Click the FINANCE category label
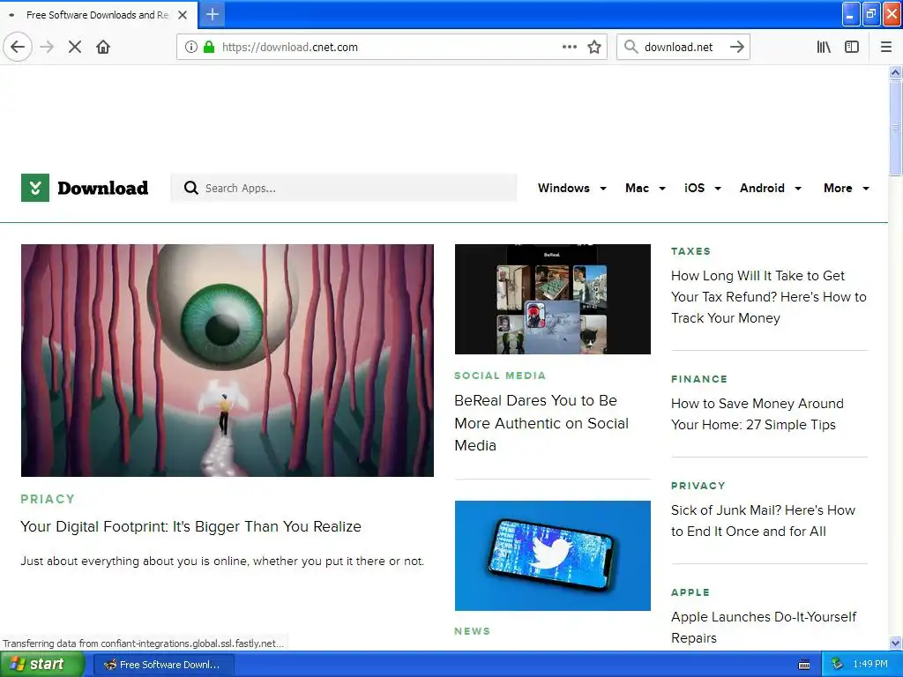903x677 pixels. click(x=699, y=379)
